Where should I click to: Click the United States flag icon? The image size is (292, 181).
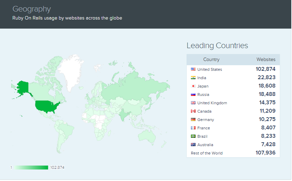[x=193, y=69]
